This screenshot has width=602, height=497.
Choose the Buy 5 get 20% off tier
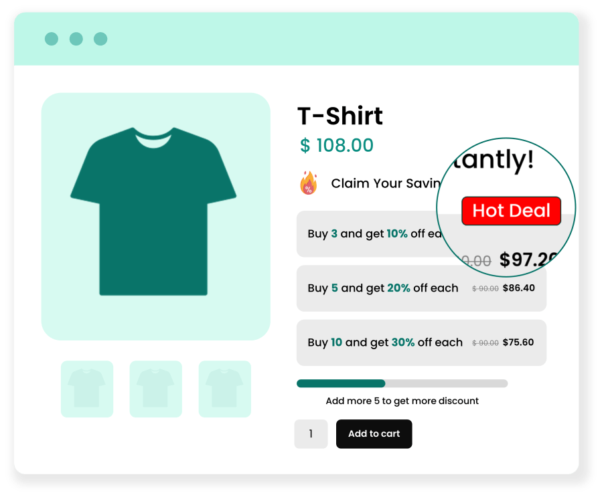click(x=383, y=288)
